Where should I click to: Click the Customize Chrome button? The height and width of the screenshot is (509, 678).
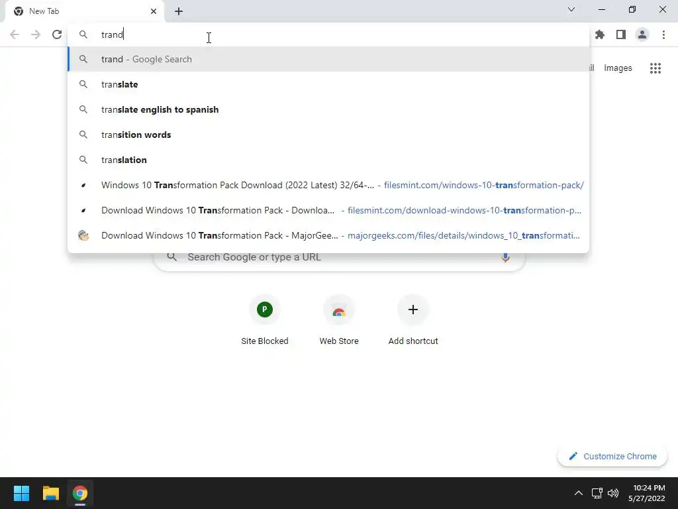tap(612, 456)
